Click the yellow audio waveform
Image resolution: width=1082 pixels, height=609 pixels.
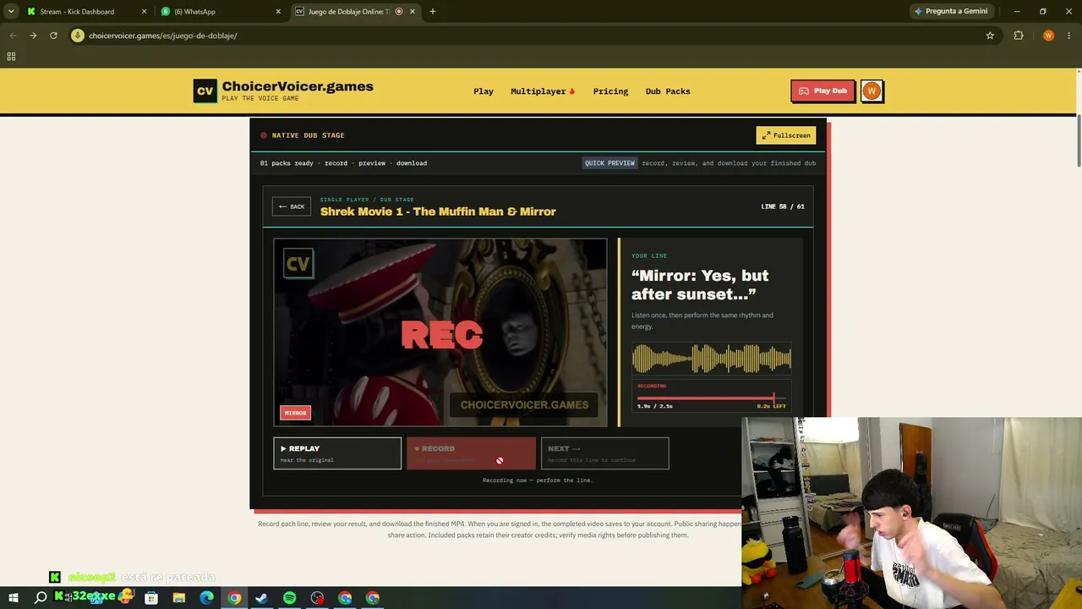[712, 359]
